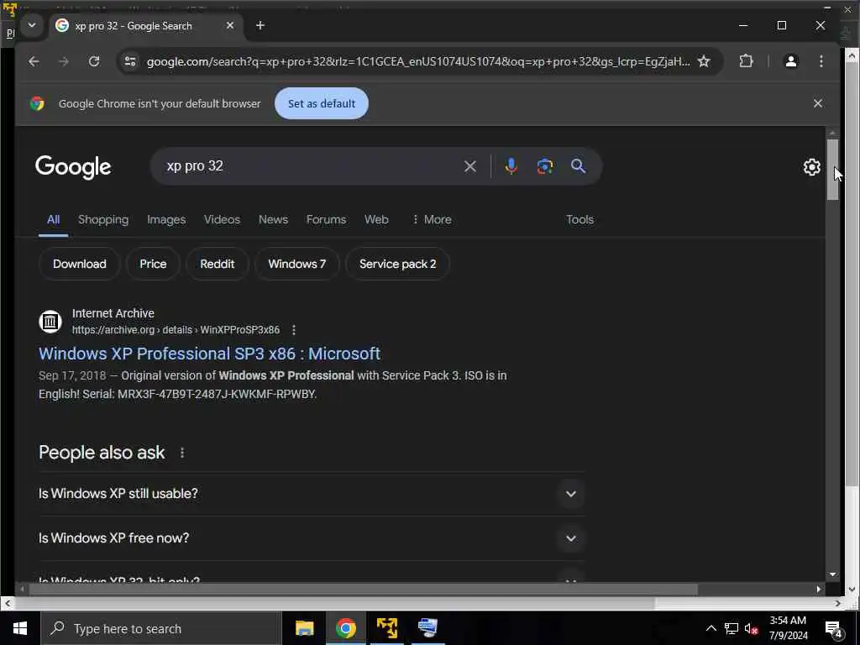
Task: Close the xp pro 32 Google Search tab
Action: 230,26
